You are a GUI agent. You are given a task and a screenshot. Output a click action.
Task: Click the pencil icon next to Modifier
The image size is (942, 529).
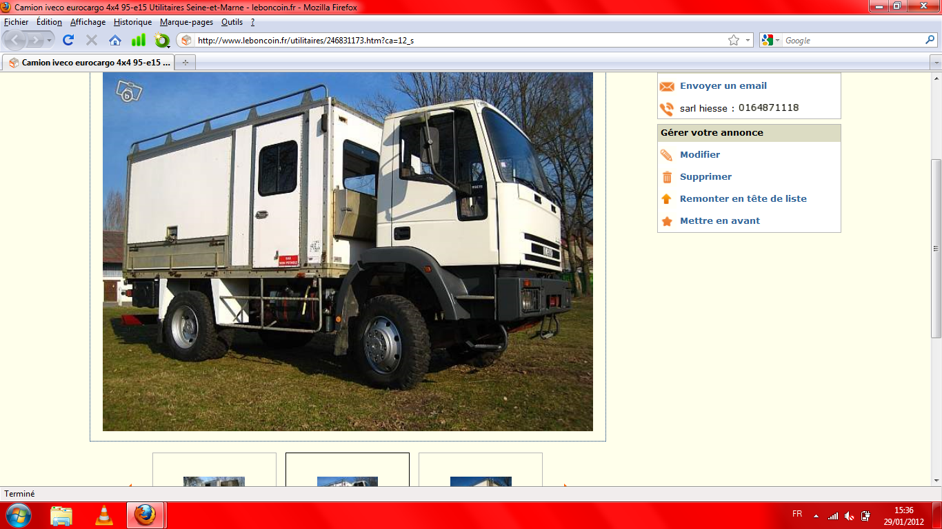pyautogui.click(x=667, y=155)
